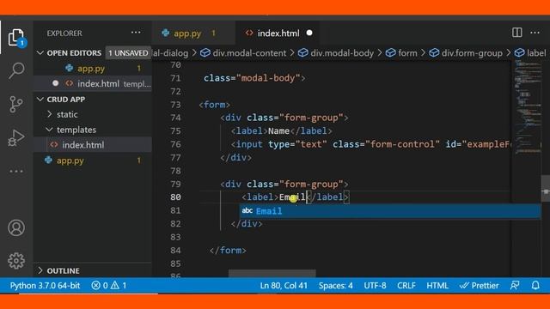Click line number 76
Screen dimensions: 550x309
(175, 144)
